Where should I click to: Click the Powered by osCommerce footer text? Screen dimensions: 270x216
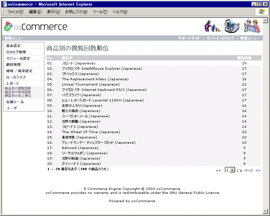(132, 201)
